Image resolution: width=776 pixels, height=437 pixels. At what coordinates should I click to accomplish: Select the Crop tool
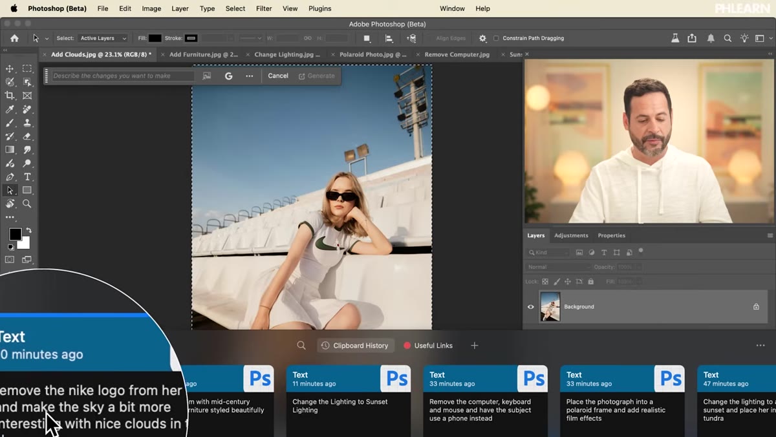(x=10, y=96)
